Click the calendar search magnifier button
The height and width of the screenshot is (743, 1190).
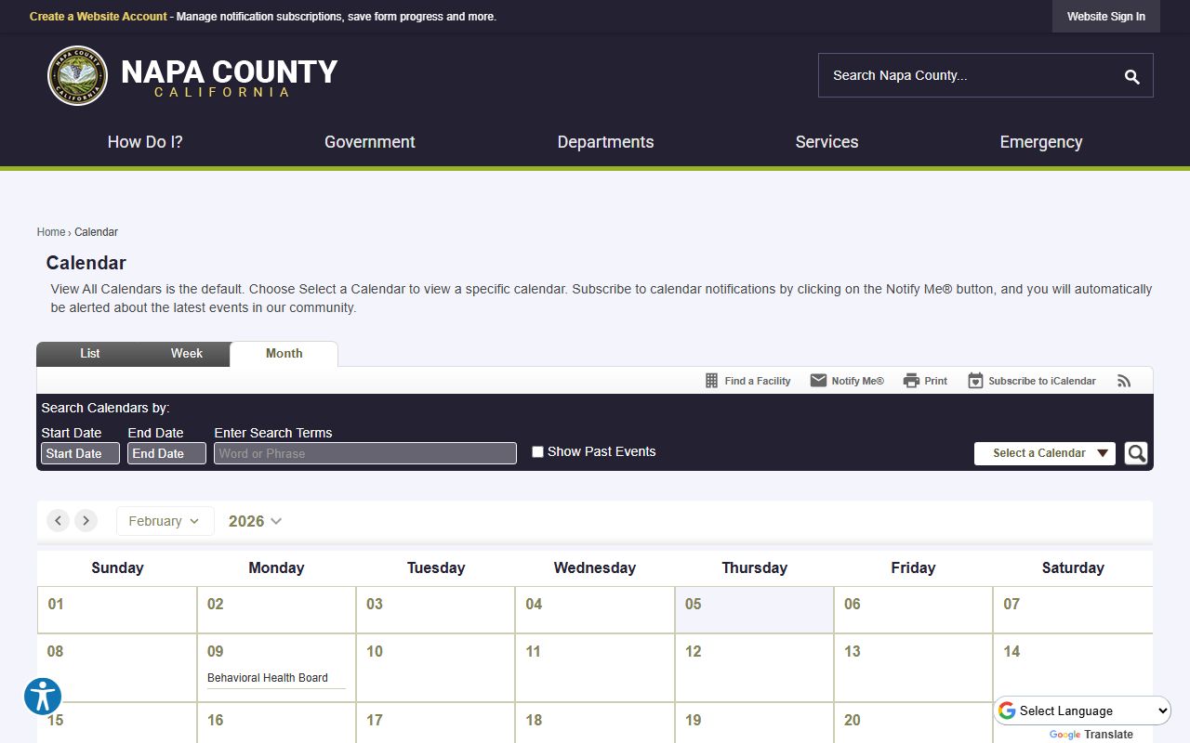[x=1136, y=453]
